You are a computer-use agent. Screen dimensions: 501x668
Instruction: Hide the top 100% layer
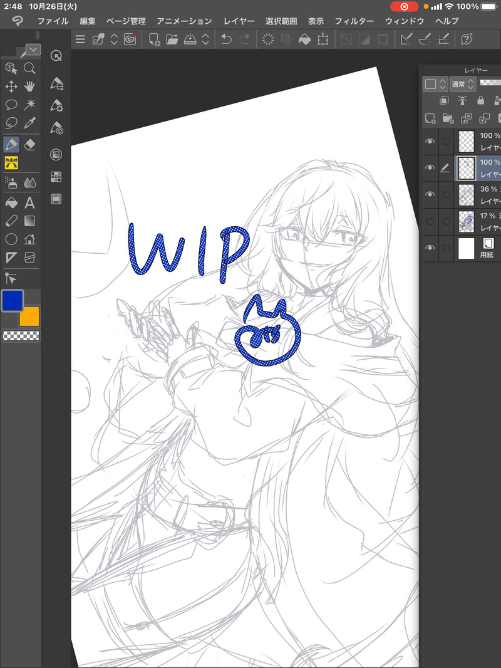[430, 141]
